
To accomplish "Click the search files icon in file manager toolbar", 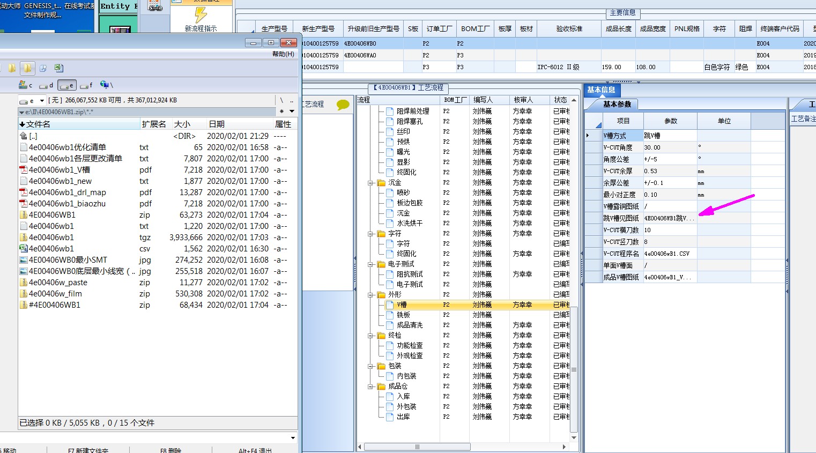I will point(43,68).
